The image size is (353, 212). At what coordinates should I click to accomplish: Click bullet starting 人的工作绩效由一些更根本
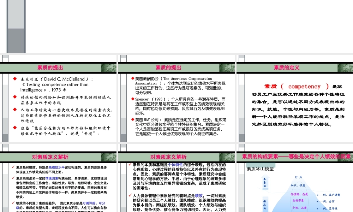pyautogui.click(x=67, y=115)
